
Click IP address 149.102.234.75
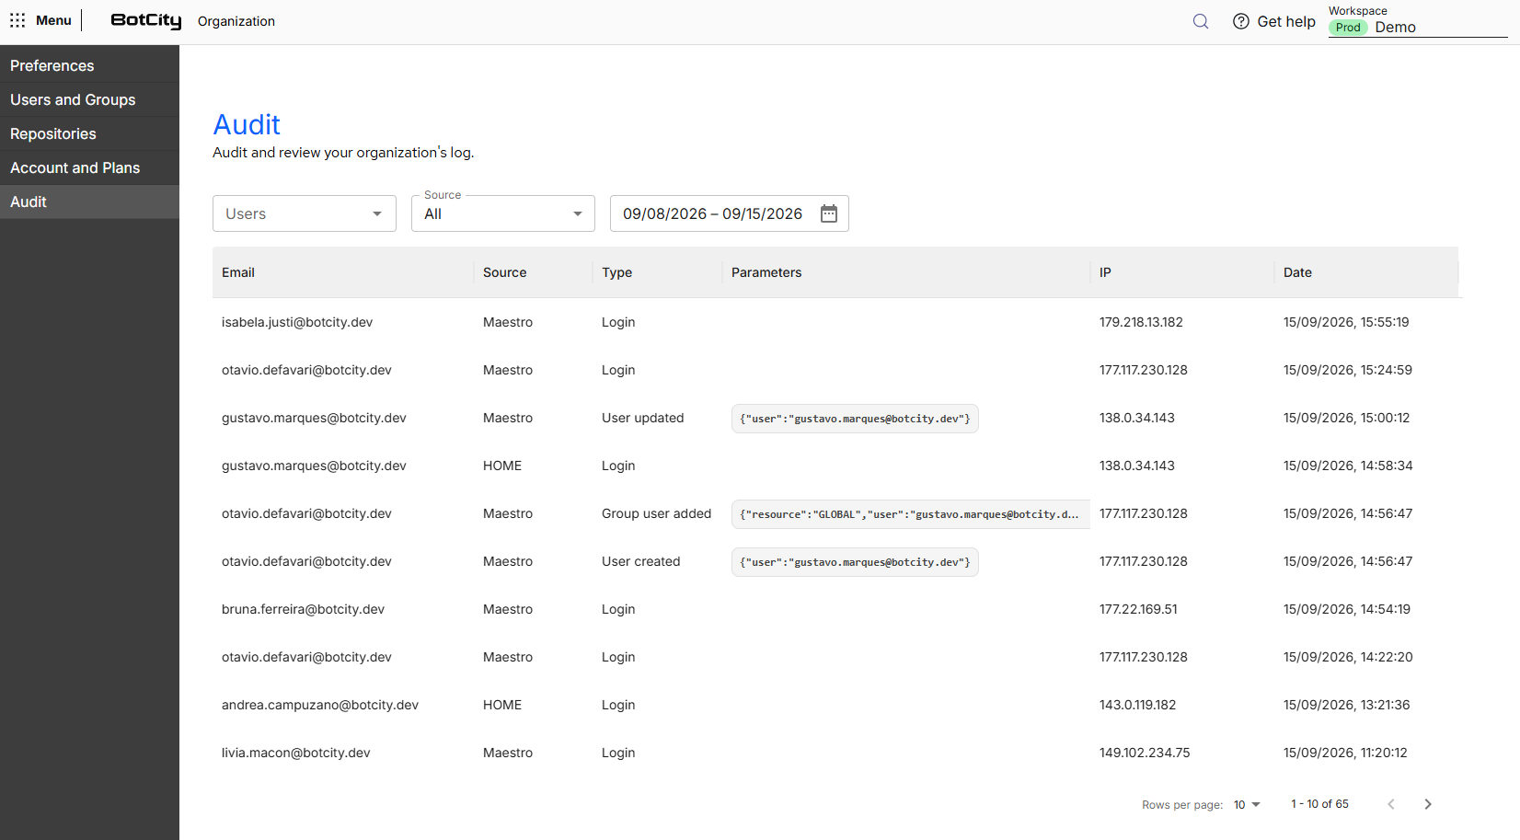tap(1145, 753)
